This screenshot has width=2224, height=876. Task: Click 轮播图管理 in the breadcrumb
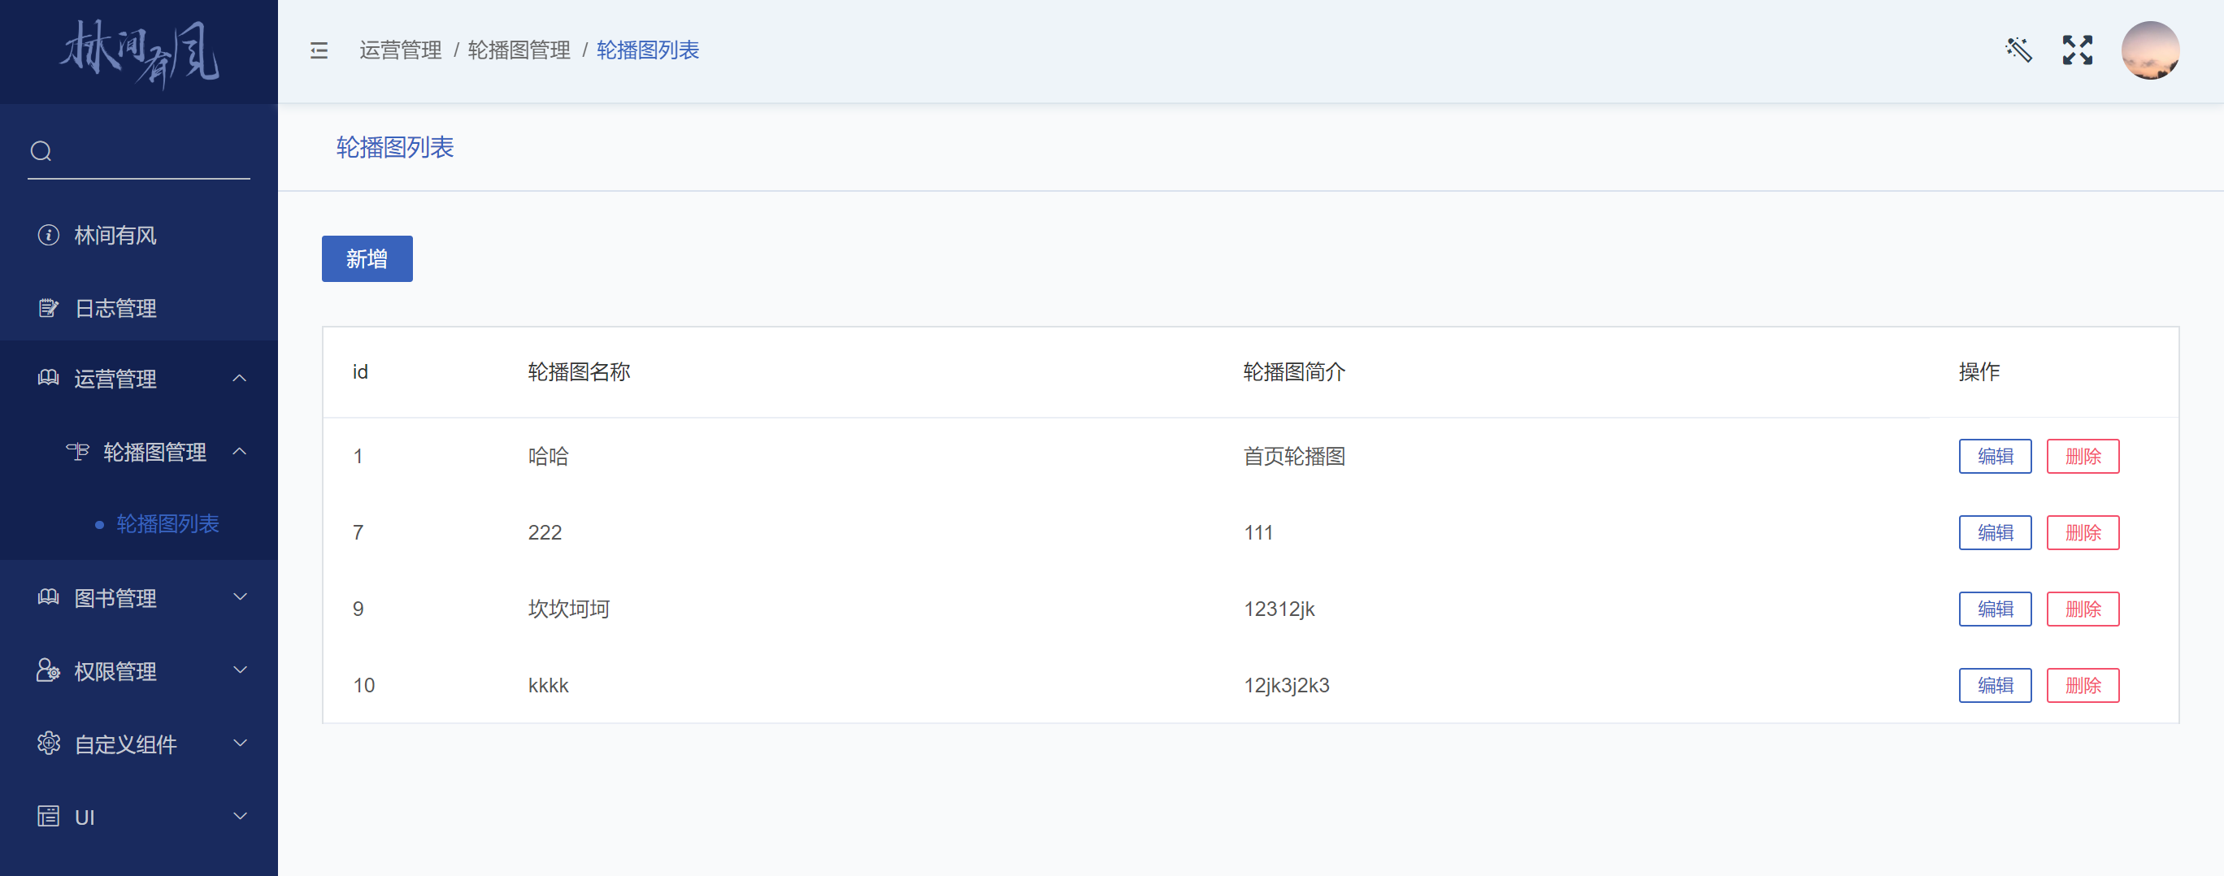pyautogui.click(x=519, y=50)
